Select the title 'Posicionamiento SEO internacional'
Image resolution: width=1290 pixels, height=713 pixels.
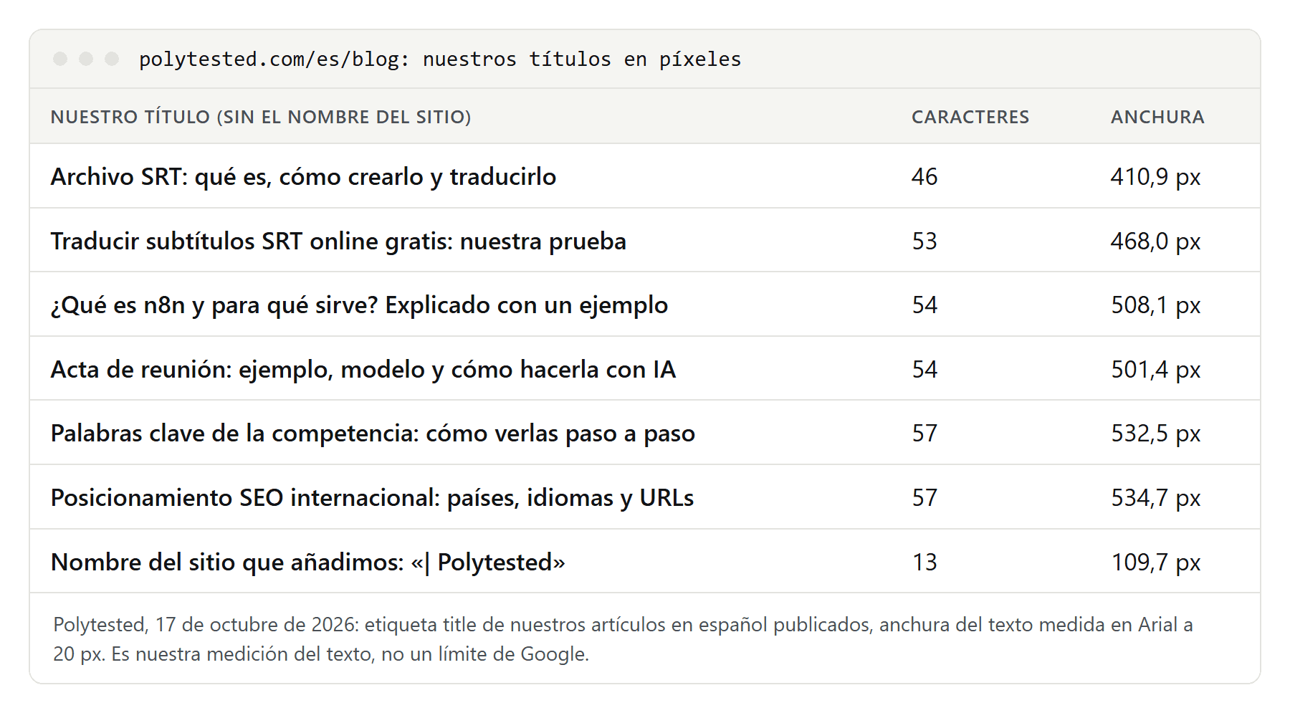click(245, 498)
